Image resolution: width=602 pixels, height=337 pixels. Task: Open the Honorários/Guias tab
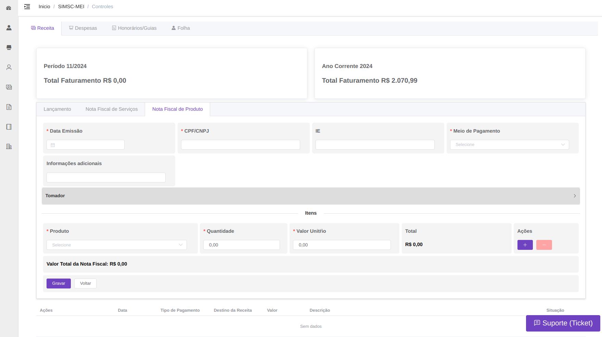(134, 28)
